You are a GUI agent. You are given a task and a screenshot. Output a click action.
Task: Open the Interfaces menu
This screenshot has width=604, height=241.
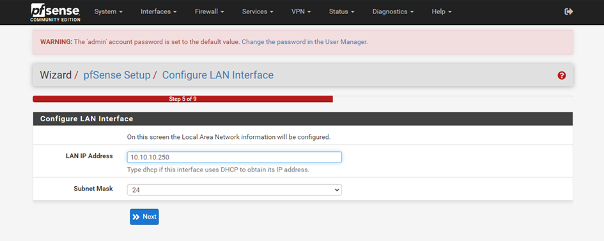pos(159,11)
